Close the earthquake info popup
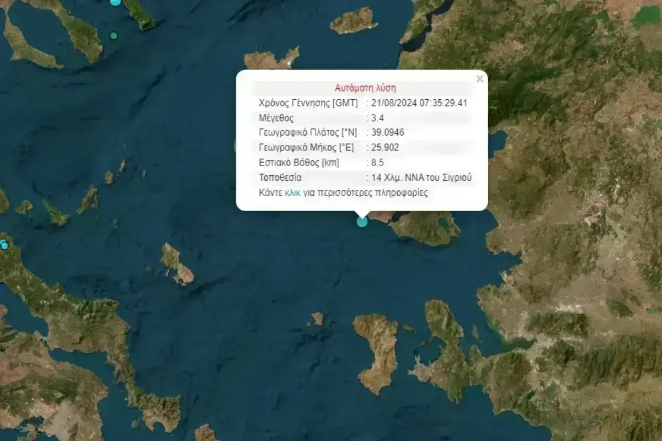 (479, 79)
